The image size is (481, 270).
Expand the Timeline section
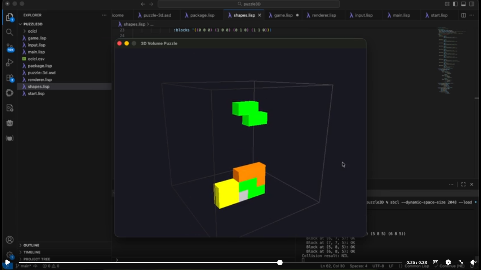click(x=32, y=252)
